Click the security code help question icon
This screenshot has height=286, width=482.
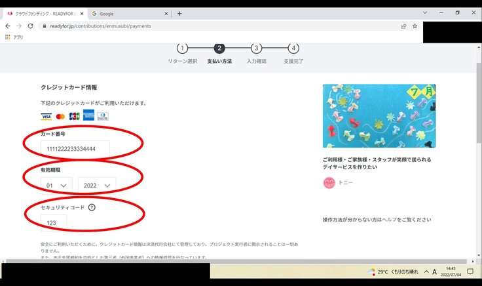92,207
